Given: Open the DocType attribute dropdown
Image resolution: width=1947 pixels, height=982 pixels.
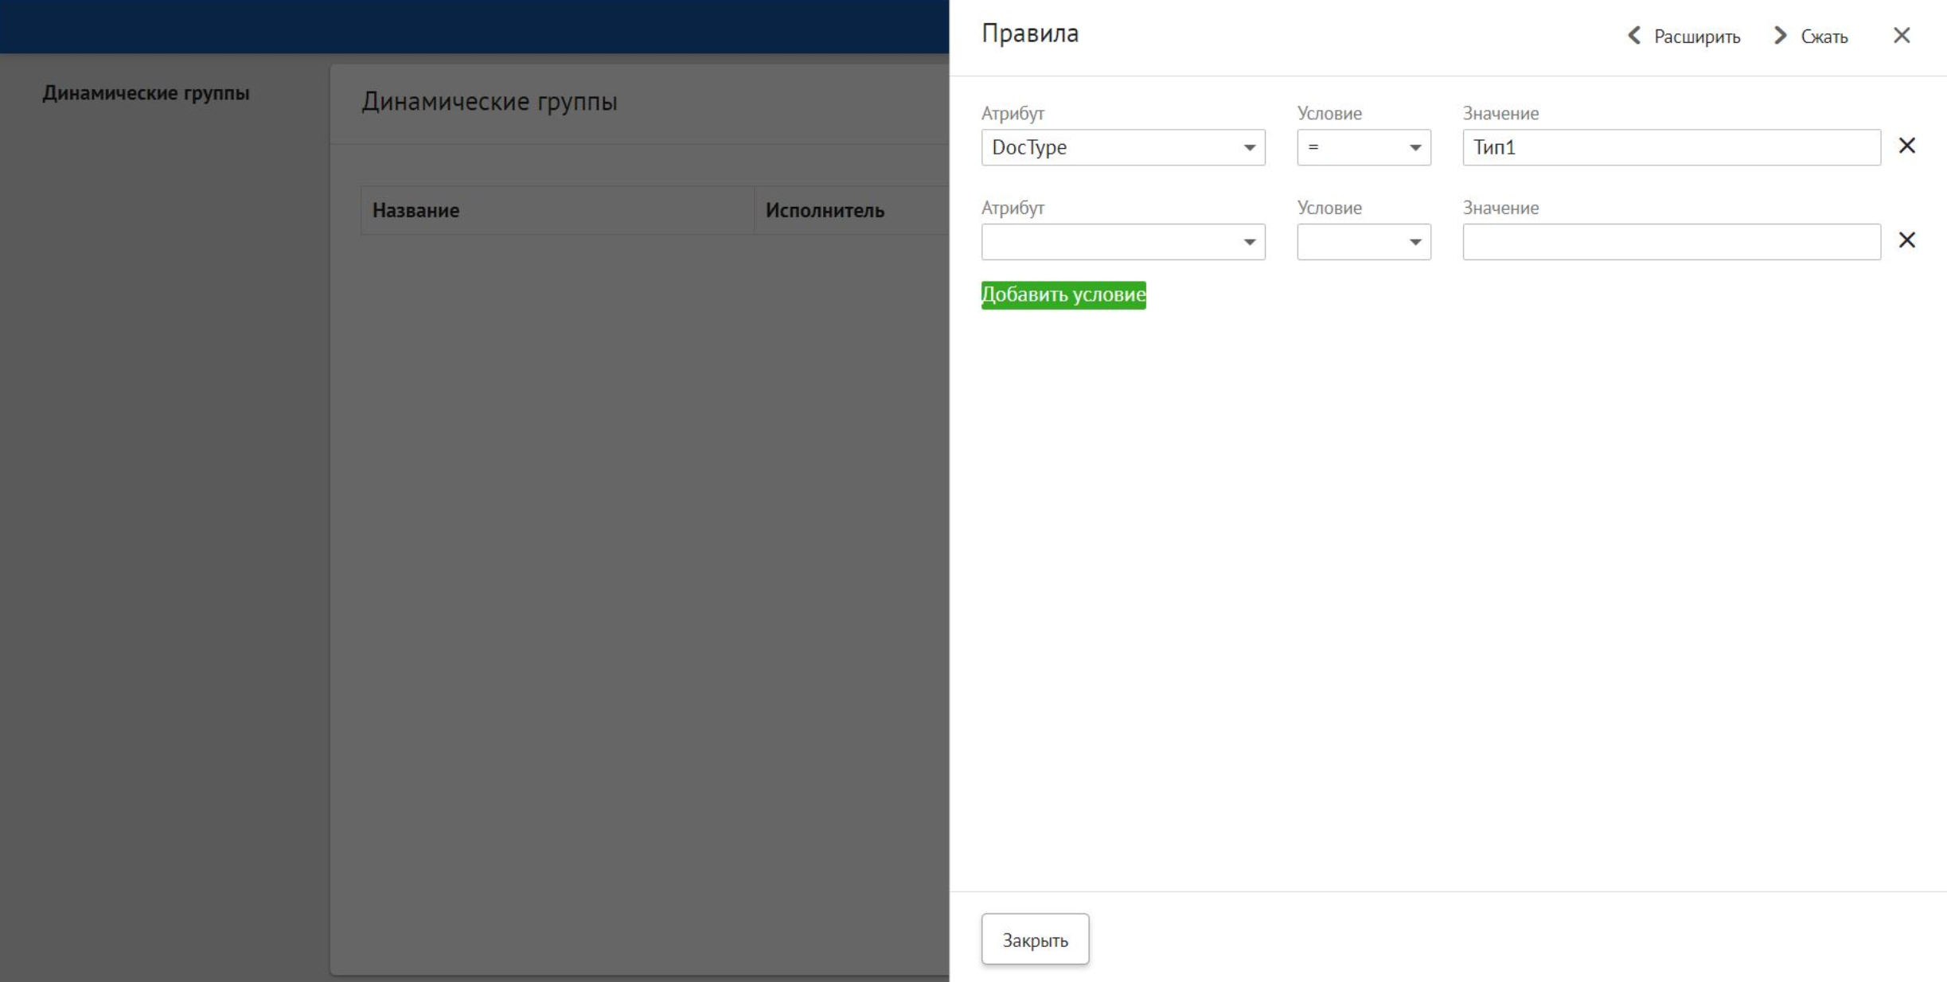Looking at the screenshot, I should pos(1122,147).
